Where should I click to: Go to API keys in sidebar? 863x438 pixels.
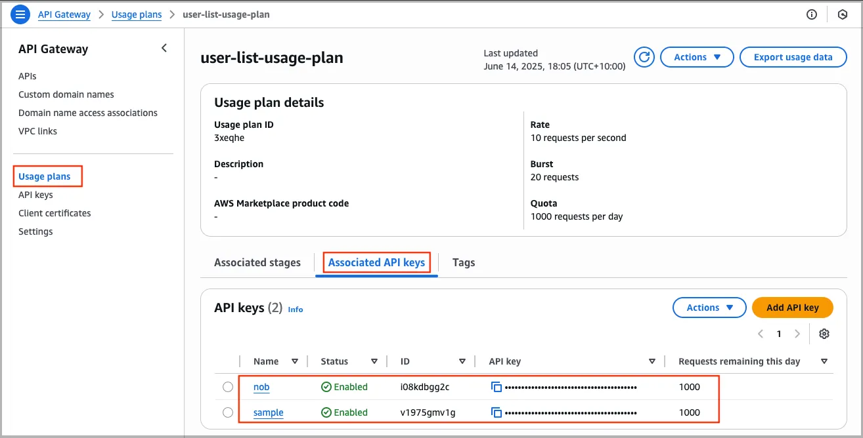[35, 195]
